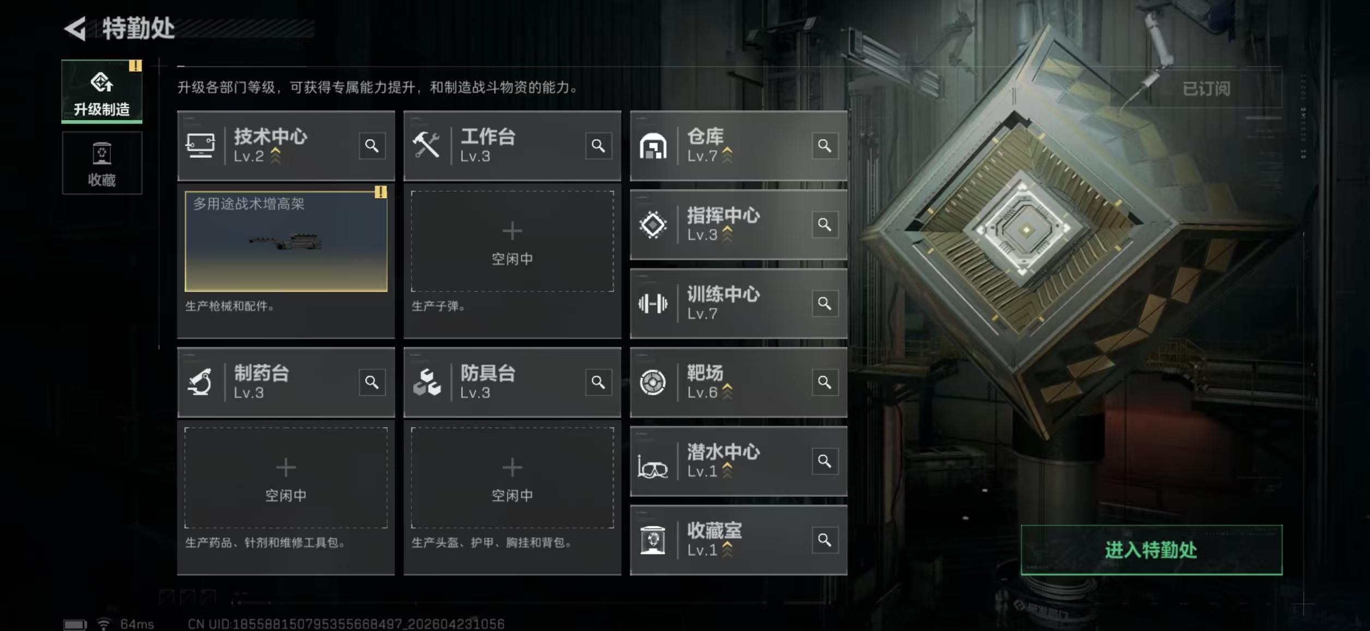Open 潜水中心 magnifier details
The height and width of the screenshot is (631, 1370).
tap(825, 461)
